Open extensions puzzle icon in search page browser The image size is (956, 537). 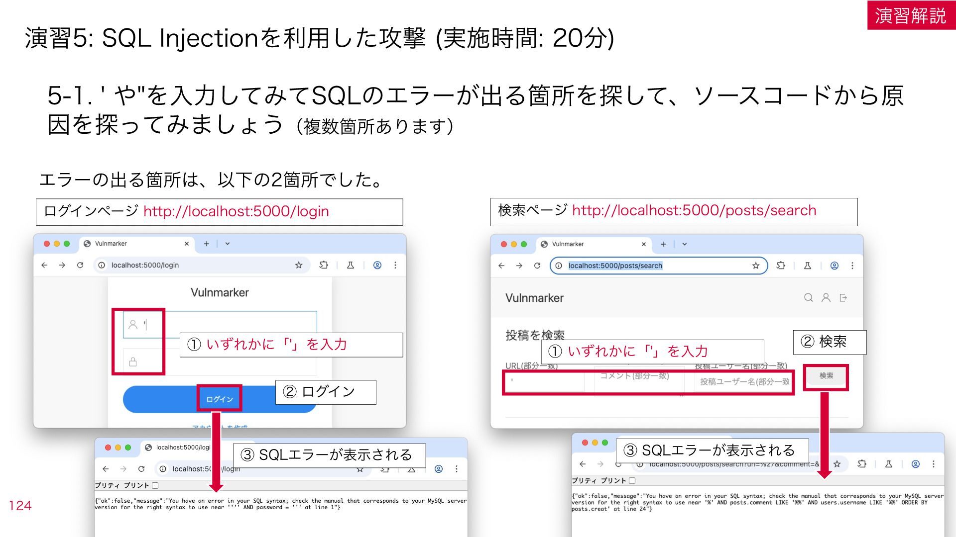click(781, 266)
